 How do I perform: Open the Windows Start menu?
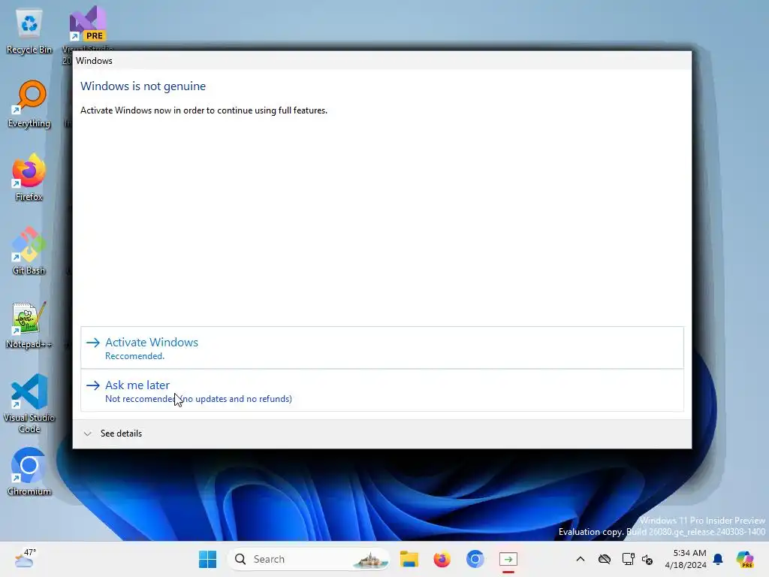pos(208,559)
